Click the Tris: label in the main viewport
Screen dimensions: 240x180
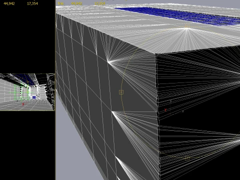(x=60, y=3)
